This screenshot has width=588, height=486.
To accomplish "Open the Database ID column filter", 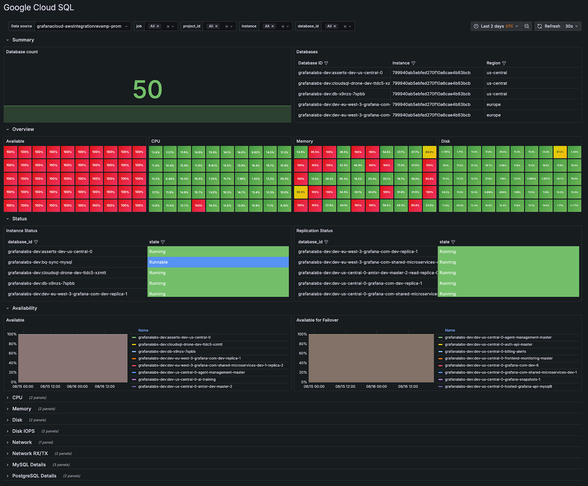I will pos(327,63).
